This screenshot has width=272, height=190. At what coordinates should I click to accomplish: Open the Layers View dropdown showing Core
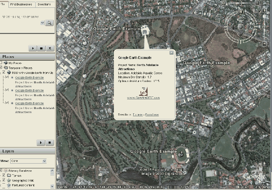tap(29, 161)
